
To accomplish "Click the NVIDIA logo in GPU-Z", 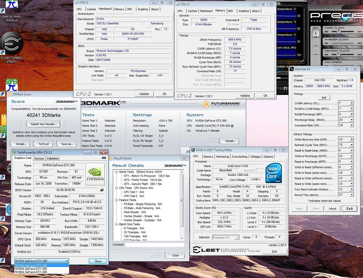I will point(95,174).
